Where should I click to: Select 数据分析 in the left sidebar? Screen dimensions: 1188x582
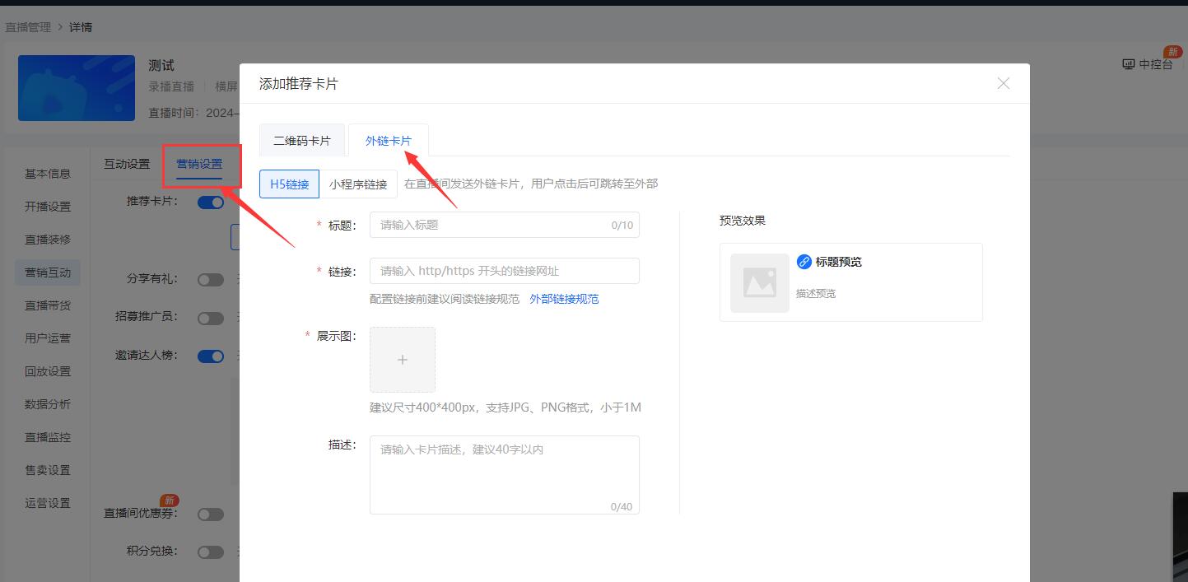coord(47,403)
